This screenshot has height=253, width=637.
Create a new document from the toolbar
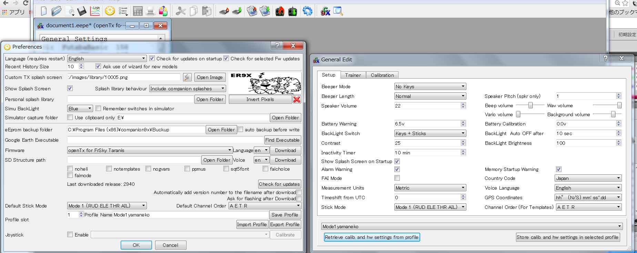tap(44, 11)
